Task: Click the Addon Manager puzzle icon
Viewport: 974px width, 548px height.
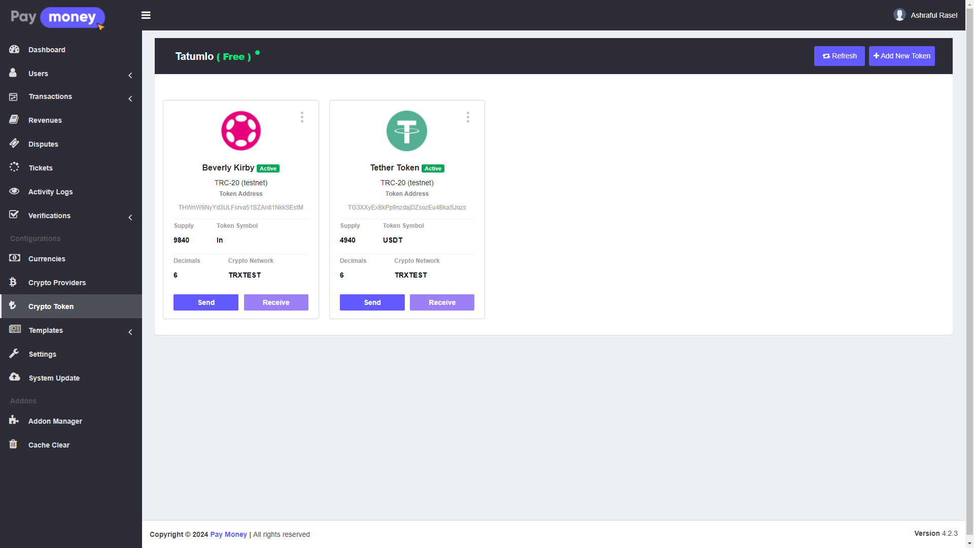Action: point(14,420)
